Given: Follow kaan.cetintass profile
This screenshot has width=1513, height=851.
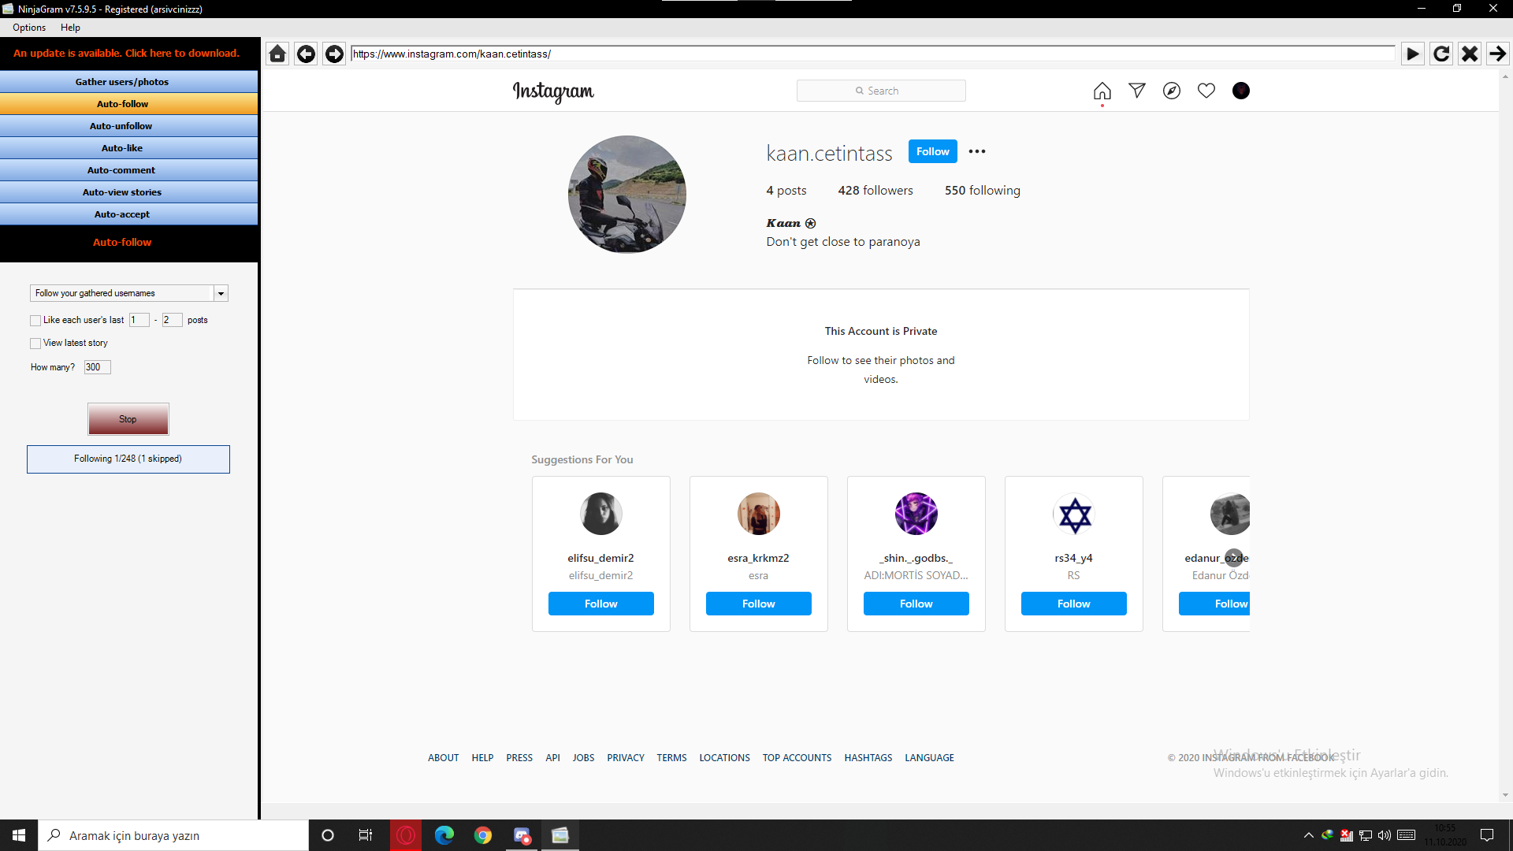Looking at the screenshot, I should (932, 151).
